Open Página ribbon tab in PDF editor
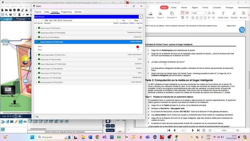250x141 pixels. (195, 7)
